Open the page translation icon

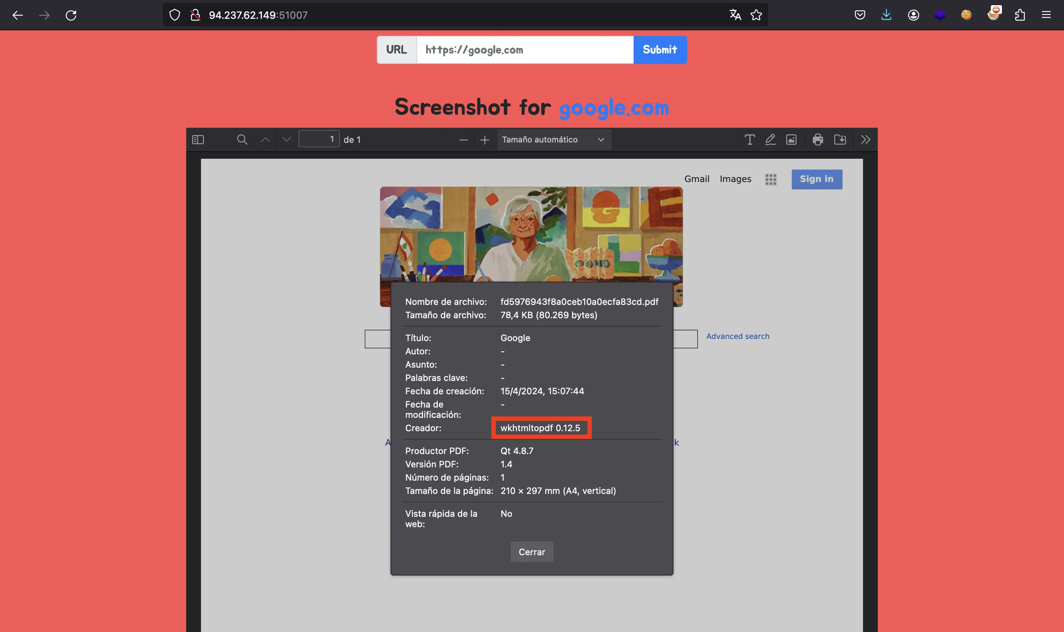(x=735, y=15)
